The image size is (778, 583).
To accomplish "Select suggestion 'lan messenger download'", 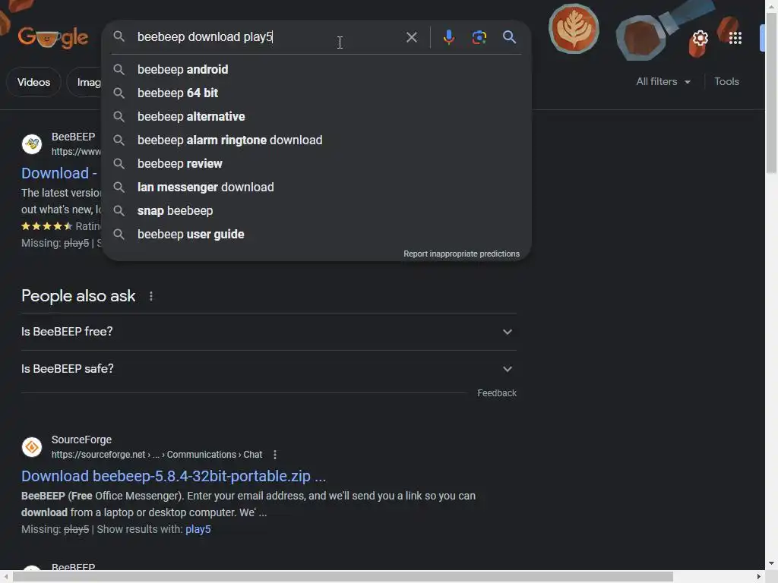I will click(x=317, y=187).
